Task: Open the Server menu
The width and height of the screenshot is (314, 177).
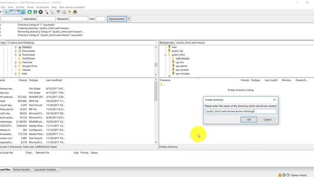Action: (x=30, y=7)
